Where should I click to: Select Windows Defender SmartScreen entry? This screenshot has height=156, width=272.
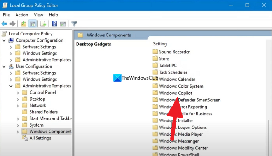pos(190,100)
